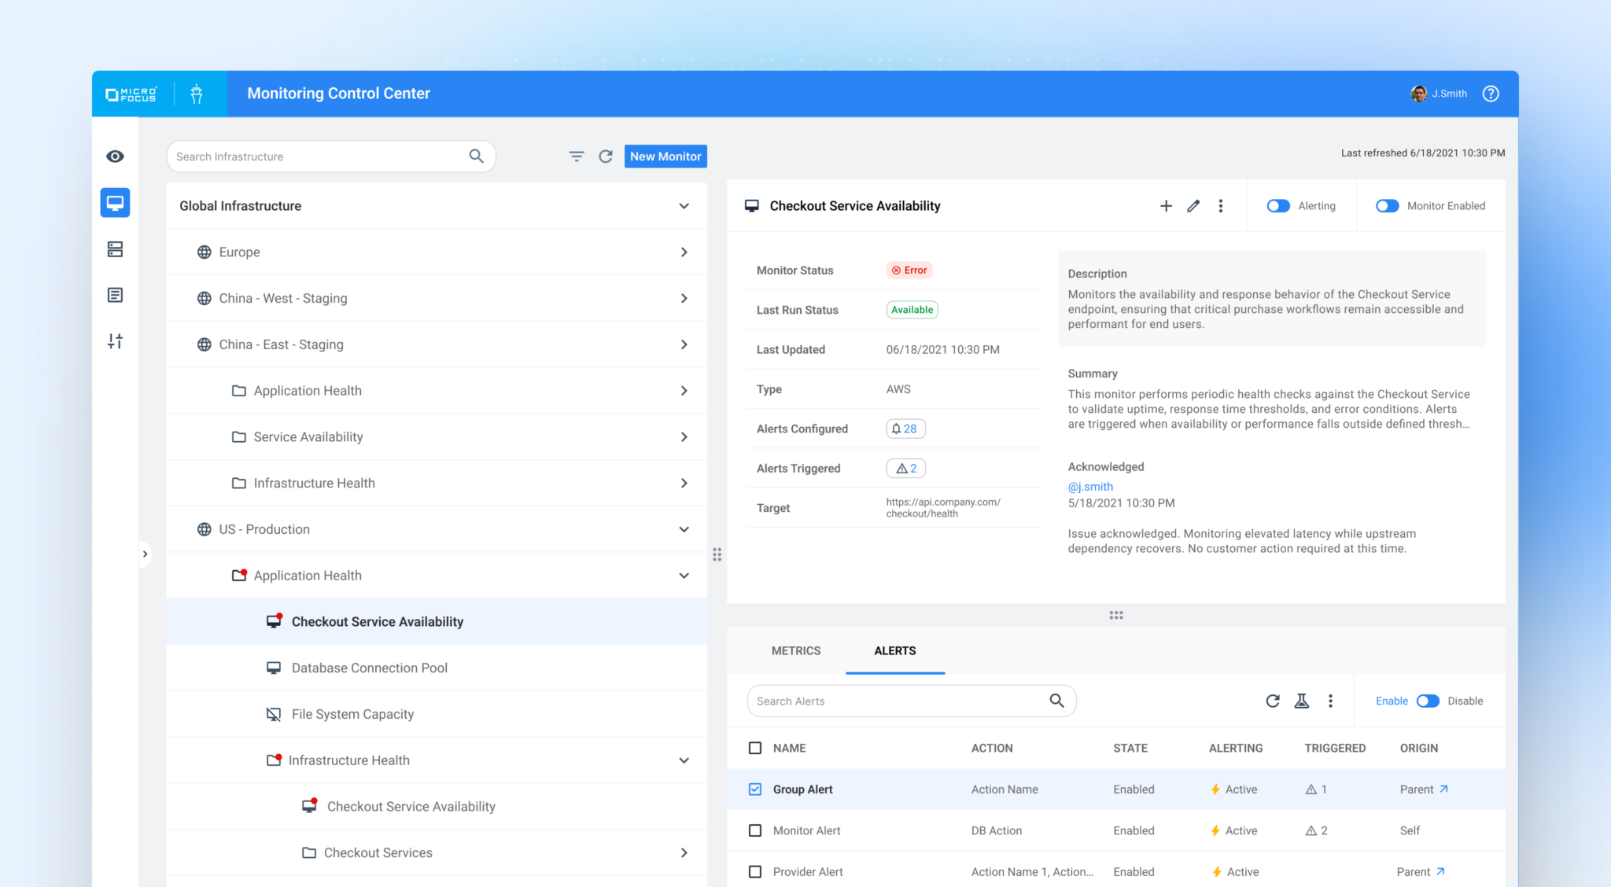Open sliders settings icon in sidebar
This screenshot has height=887, width=1611.
coord(115,341)
